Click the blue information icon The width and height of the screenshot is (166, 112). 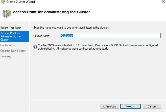click(35, 47)
